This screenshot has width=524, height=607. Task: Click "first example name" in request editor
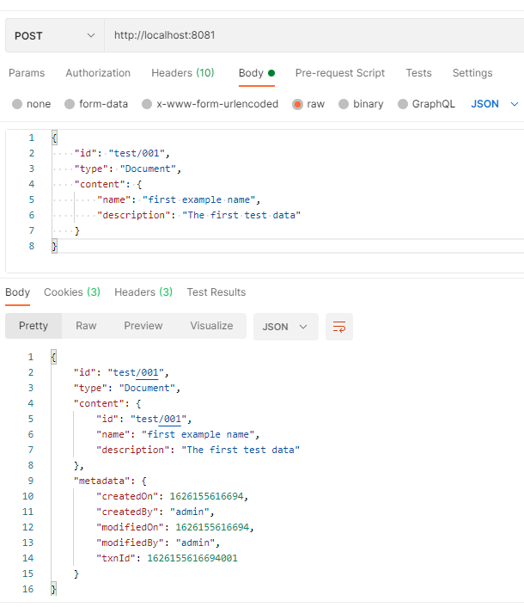pos(198,199)
